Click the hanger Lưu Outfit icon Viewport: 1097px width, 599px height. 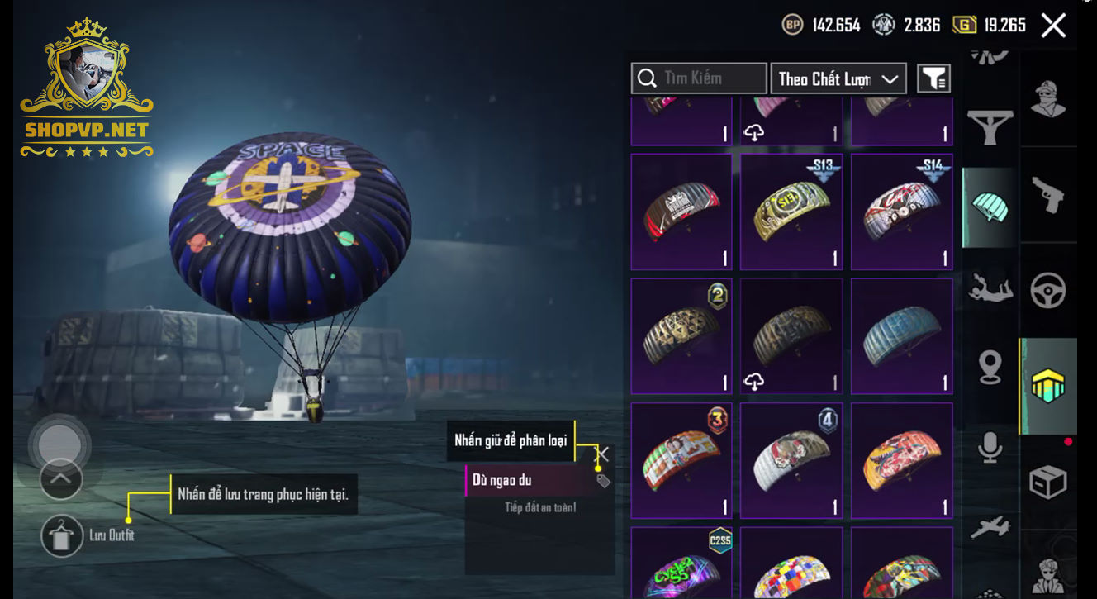coord(62,535)
